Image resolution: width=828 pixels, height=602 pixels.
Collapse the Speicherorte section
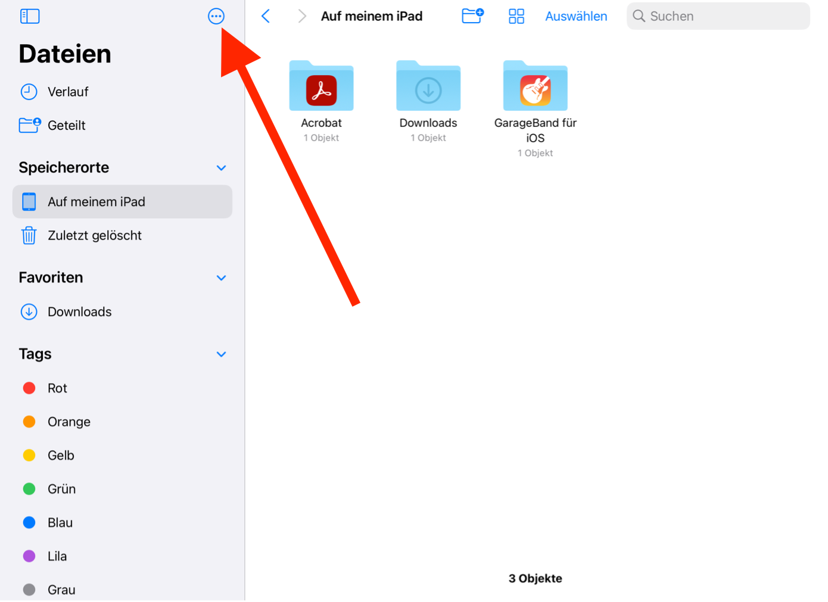point(221,168)
